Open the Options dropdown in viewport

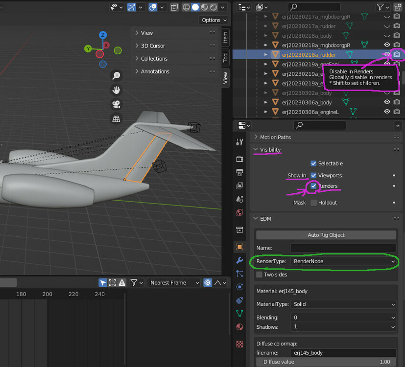click(x=214, y=20)
